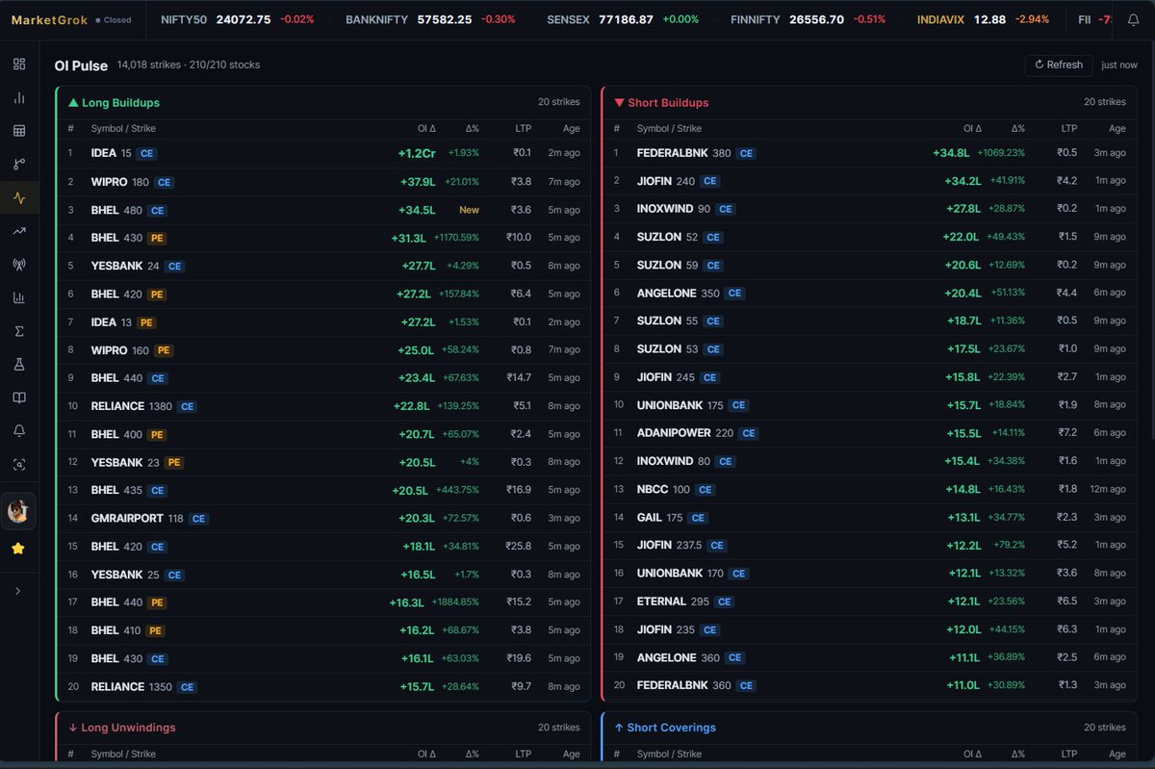Select the IDEA 13 PE row
The width and height of the screenshot is (1155, 769).
pyautogui.click(x=323, y=322)
